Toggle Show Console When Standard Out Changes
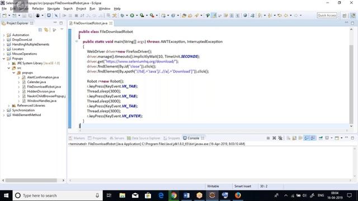 coord(307,138)
